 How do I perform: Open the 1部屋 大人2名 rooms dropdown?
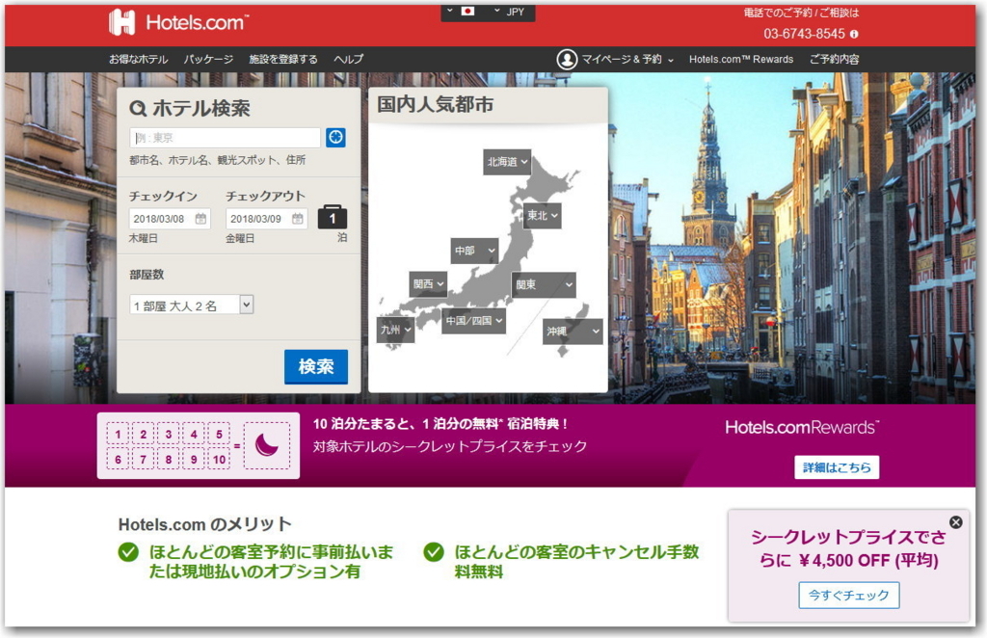[192, 306]
